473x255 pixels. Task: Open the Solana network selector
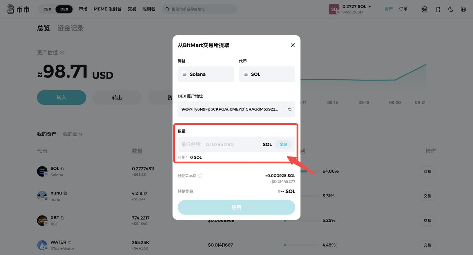206,74
